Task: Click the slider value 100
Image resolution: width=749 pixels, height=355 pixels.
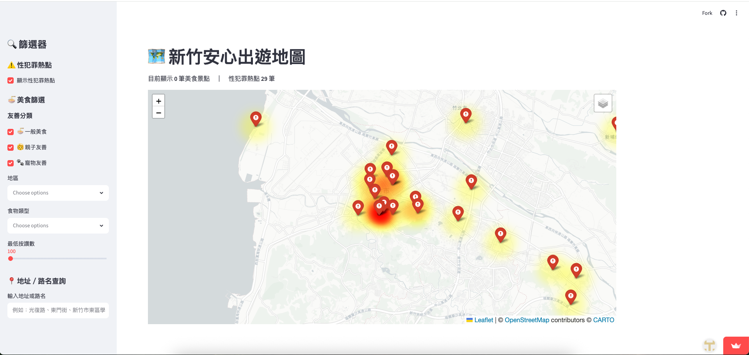Action: coord(12,252)
